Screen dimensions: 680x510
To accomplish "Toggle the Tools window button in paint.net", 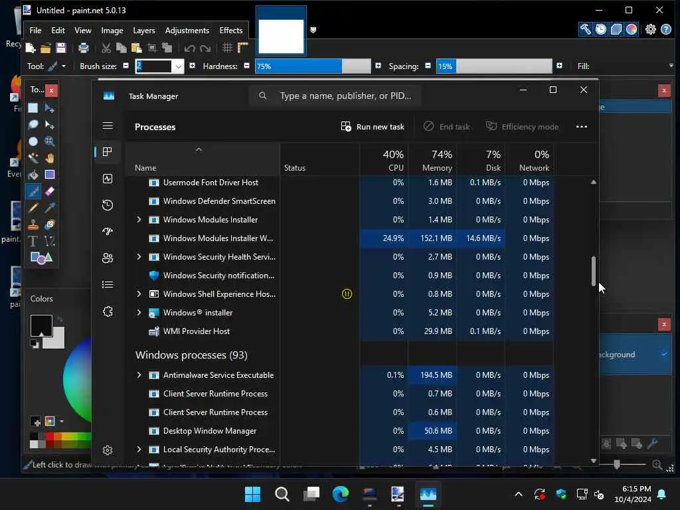I will click(585, 29).
